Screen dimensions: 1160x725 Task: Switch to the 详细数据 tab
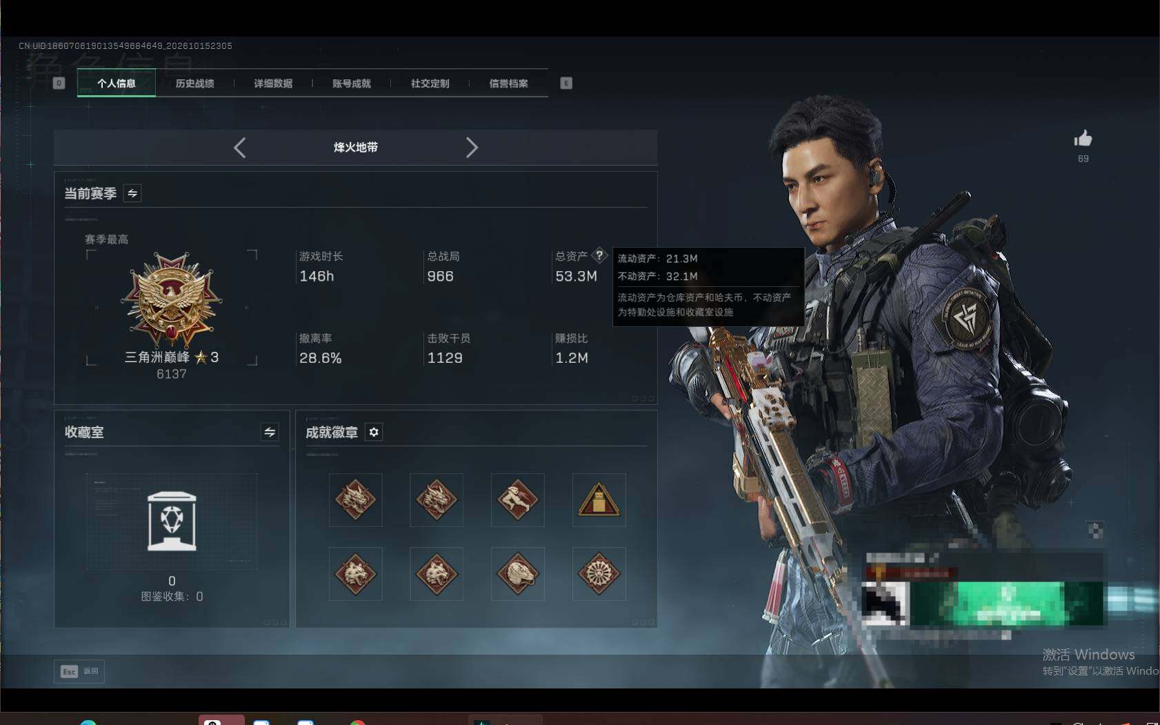pyautogui.click(x=273, y=83)
